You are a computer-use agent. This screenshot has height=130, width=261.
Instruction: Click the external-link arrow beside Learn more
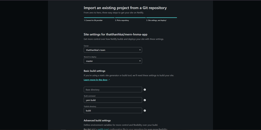109,80
